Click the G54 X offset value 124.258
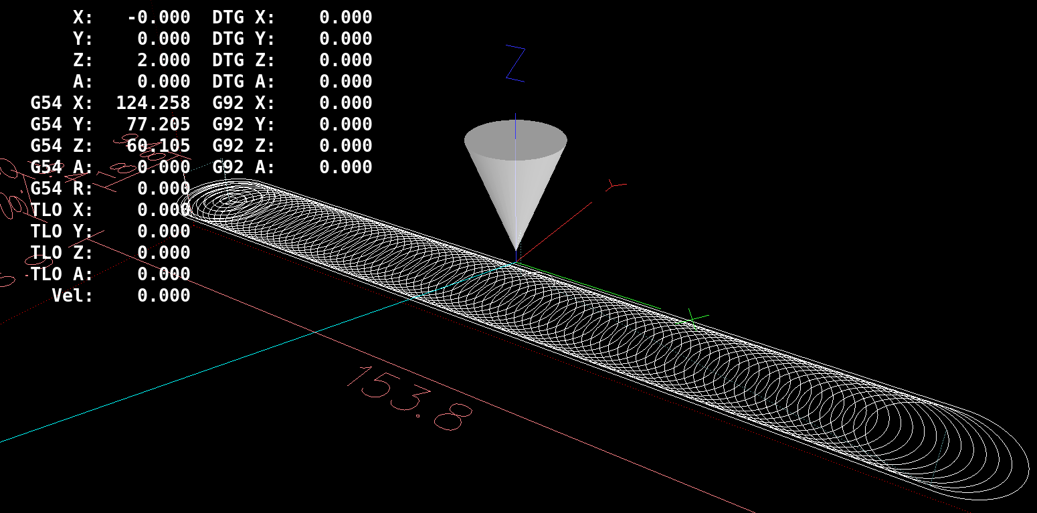This screenshot has width=1037, height=513. pos(153,103)
